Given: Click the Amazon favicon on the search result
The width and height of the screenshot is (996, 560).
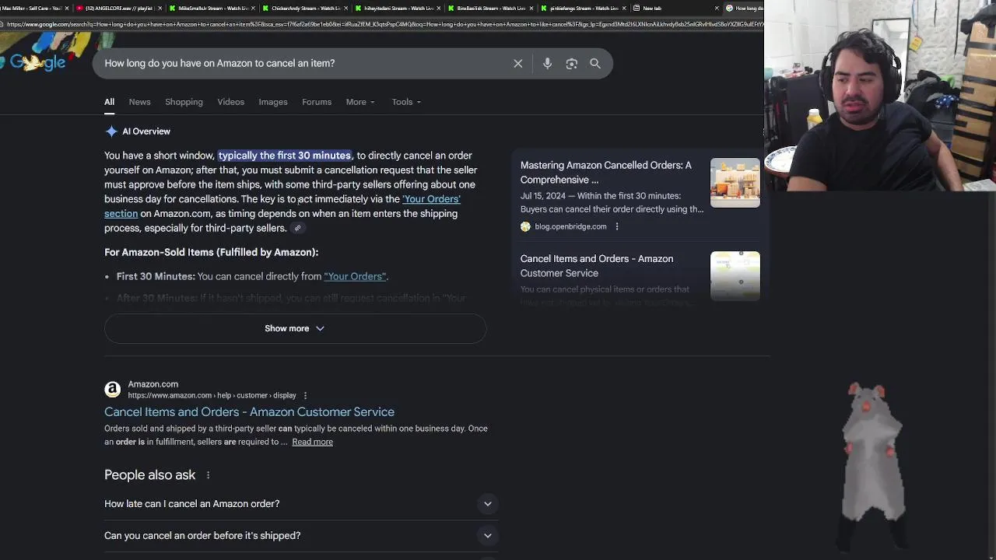Looking at the screenshot, I should click(113, 389).
